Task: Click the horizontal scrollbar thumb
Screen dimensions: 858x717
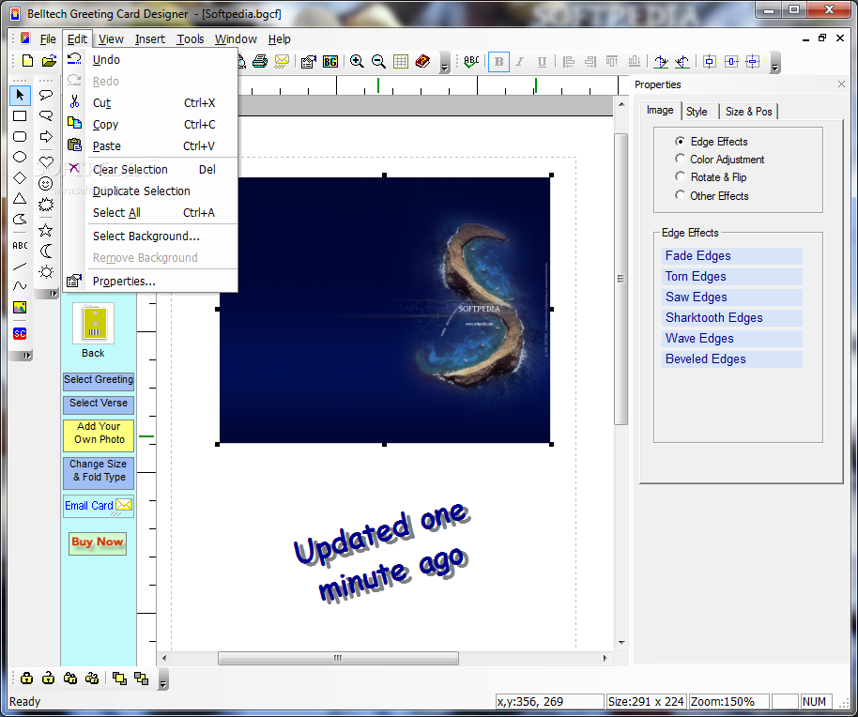Action: 338,658
